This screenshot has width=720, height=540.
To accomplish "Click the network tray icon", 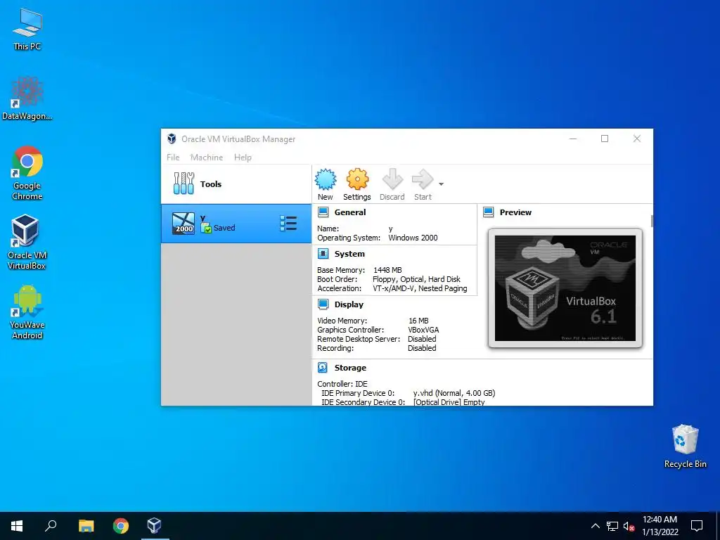I will point(612,526).
